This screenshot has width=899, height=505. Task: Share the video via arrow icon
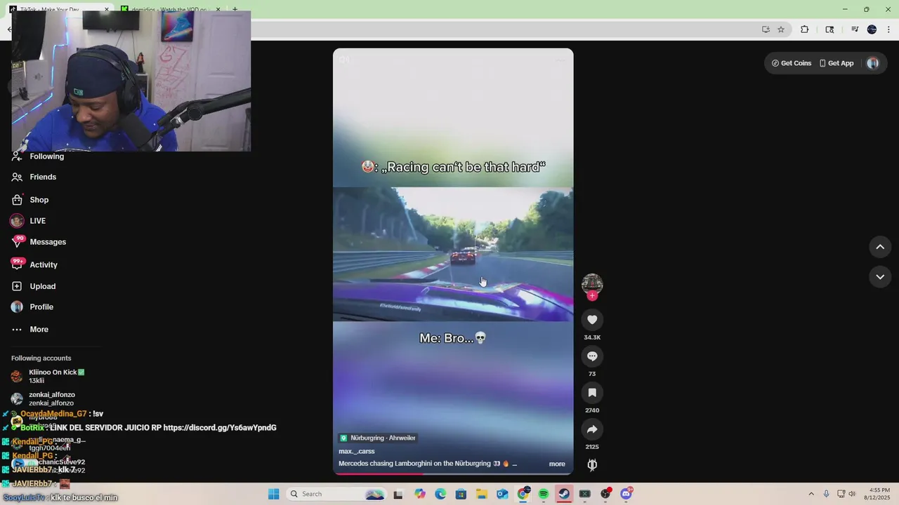(x=592, y=429)
